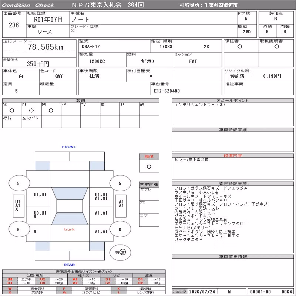Click the U1 A1 X side box

click(x=18, y=206)
